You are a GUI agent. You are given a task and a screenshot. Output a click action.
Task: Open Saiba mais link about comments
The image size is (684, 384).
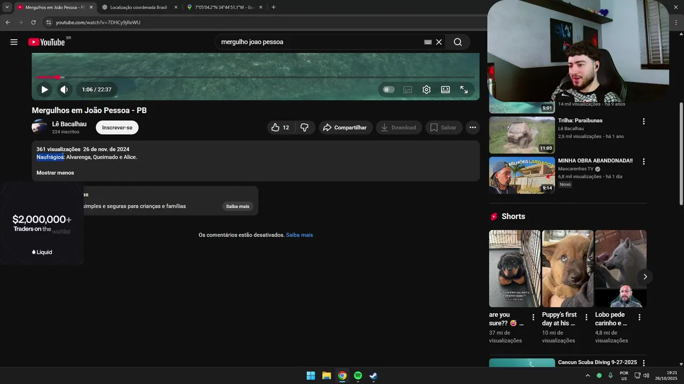click(299, 235)
